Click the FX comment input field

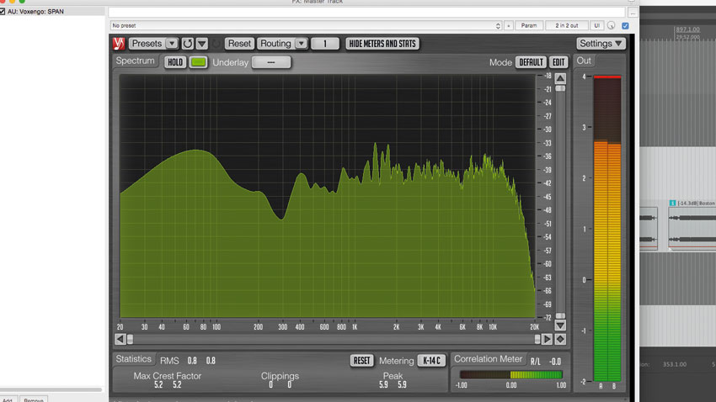(x=366, y=13)
